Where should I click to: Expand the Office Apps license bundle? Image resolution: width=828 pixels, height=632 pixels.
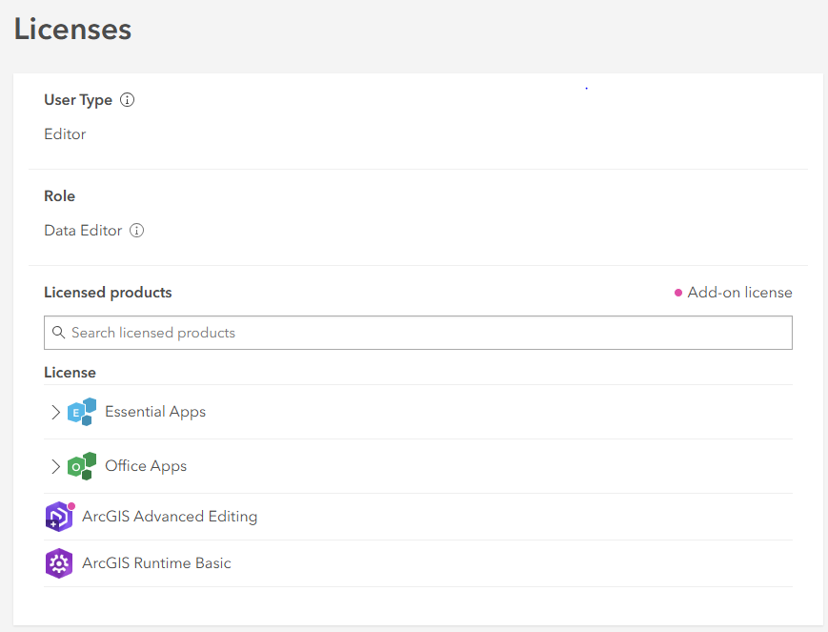(x=55, y=466)
